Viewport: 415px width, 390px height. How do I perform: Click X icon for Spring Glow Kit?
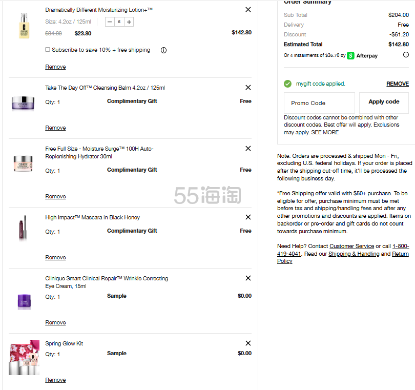(x=248, y=343)
